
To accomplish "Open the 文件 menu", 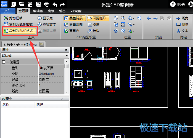I will [x=8, y=11].
